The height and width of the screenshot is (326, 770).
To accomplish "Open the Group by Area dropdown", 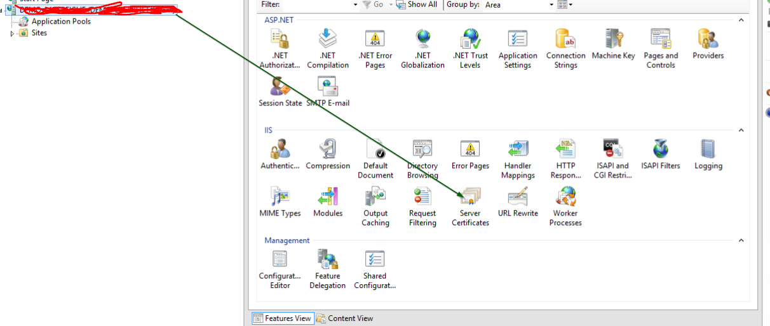I will coord(551,4).
